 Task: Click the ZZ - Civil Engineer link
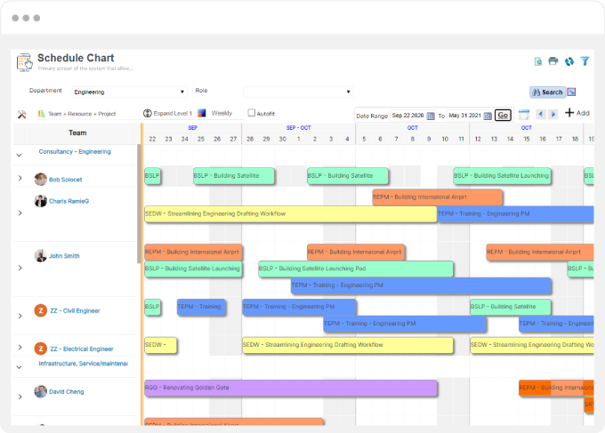pyautogui.click(x=76, y=311)
